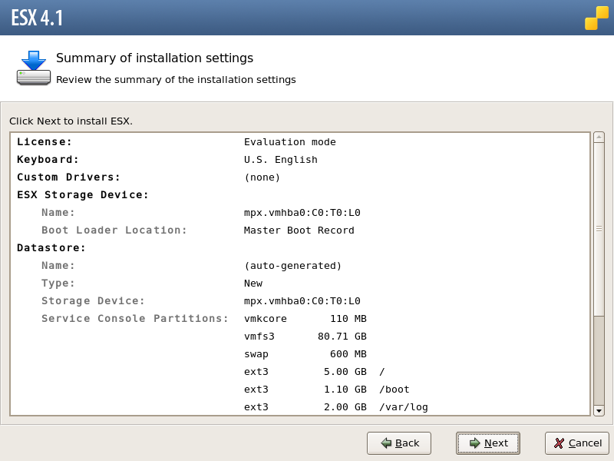Select the 'Datastore:' heading

pyautogui.click(x=51, y=247)
